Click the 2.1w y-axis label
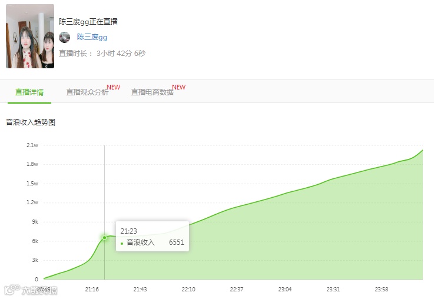 pyautogui.click(x=32, y=145)
